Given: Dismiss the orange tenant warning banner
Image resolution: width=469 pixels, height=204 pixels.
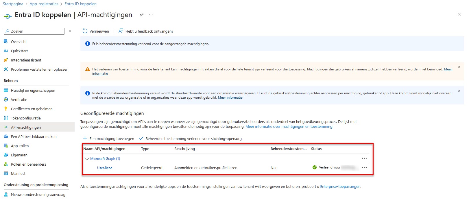Looking at the screenshot, I should 459,67.
